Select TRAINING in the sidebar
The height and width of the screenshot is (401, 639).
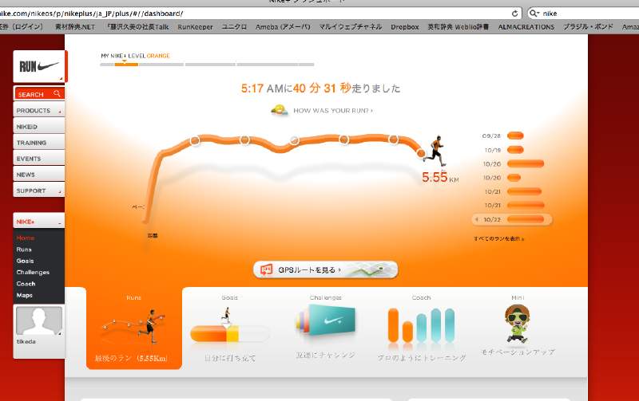39,143
